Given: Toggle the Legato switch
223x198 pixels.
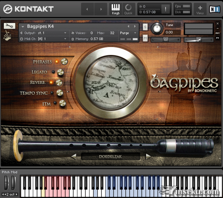Looking at the screenshot, I should 61,72.
